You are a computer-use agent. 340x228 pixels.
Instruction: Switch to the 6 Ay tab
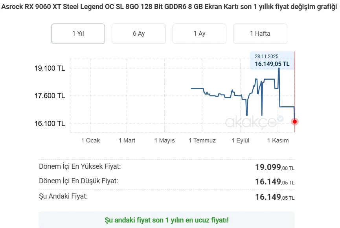tap(138, 34)
